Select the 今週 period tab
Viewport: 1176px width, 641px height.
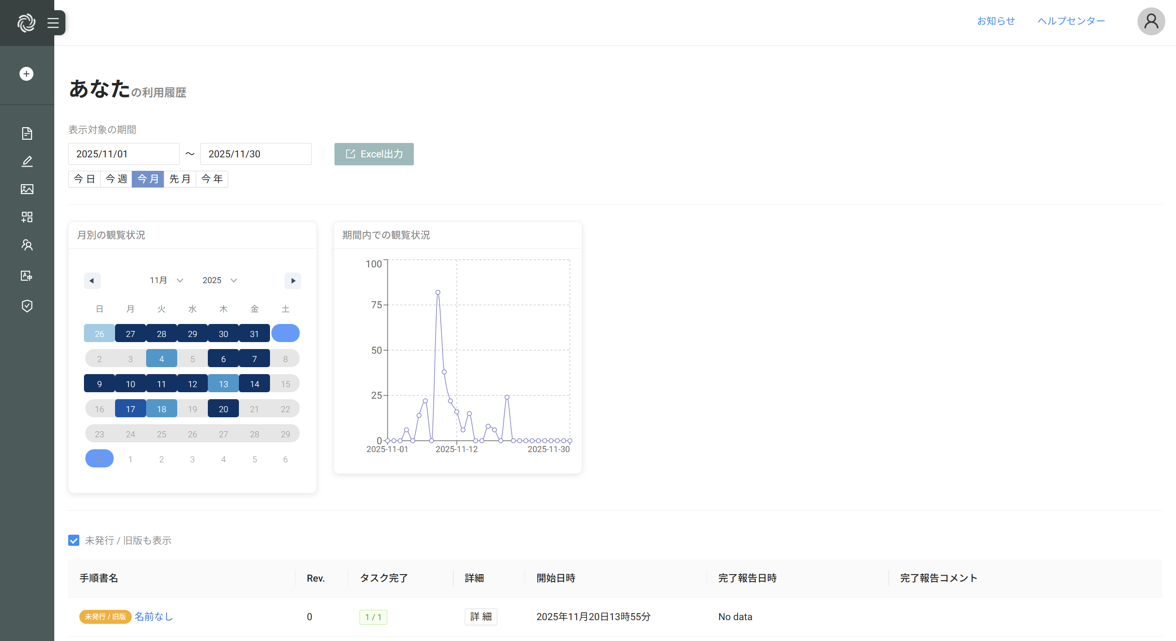[x=116, y=179]
